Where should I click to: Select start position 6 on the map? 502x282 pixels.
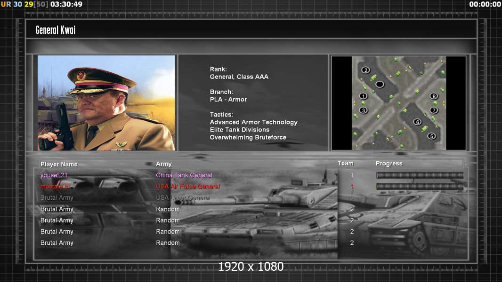click(417, 122)
